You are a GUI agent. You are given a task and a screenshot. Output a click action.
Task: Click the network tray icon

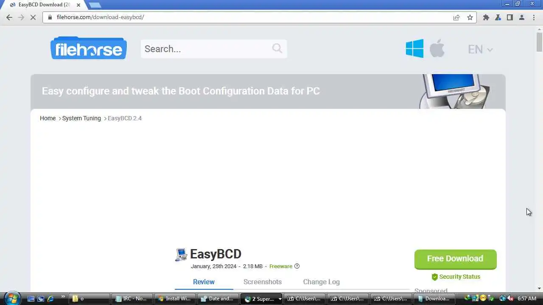click(502, 299)
